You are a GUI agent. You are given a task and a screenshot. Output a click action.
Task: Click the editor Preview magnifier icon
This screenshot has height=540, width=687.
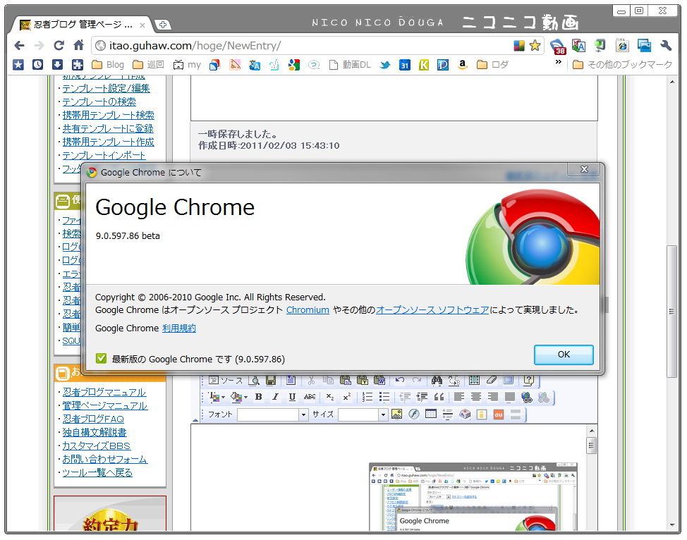254,380
